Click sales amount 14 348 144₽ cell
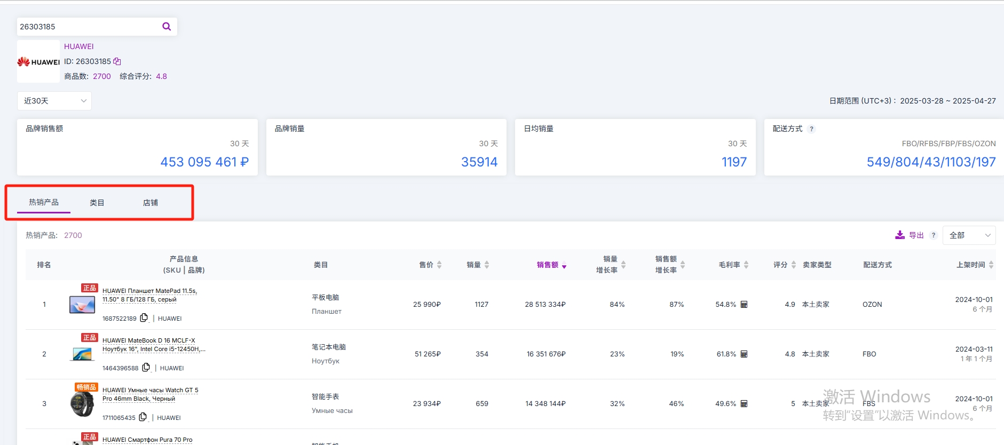Viewport: 1004px width, 445px height. tap(546, 403)
